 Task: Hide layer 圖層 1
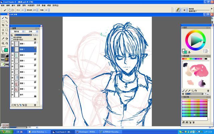point(13,89)
